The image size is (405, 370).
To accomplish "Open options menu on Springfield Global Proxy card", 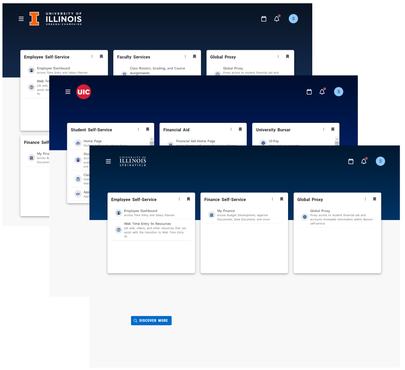I will (x=365, y=199).
